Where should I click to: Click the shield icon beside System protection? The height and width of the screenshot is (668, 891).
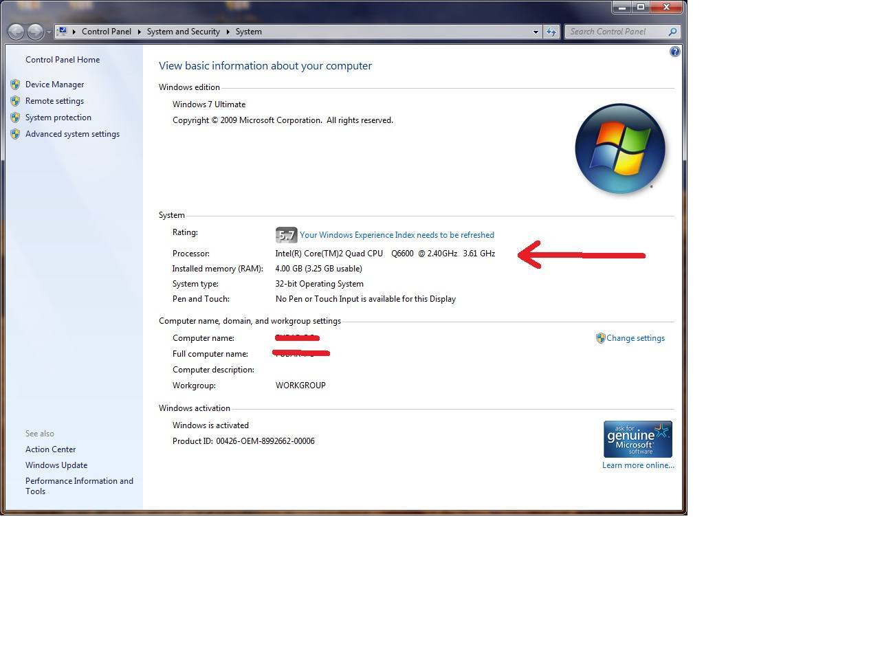(15, 118)
